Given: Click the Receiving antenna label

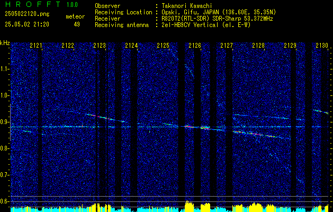Looking at the screenshot, I should click(x=122, y=25).
